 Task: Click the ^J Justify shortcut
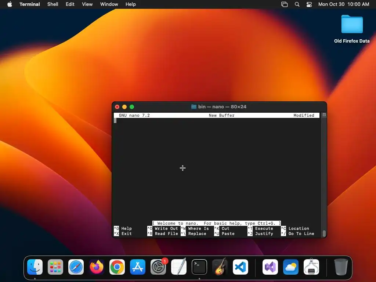tap(260, 234)
